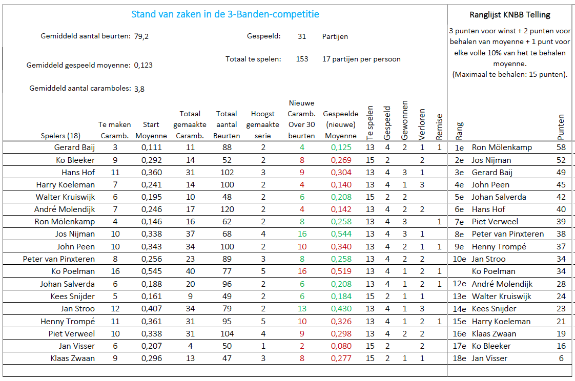Click John Peen in the ranking list

click(490, 185)
